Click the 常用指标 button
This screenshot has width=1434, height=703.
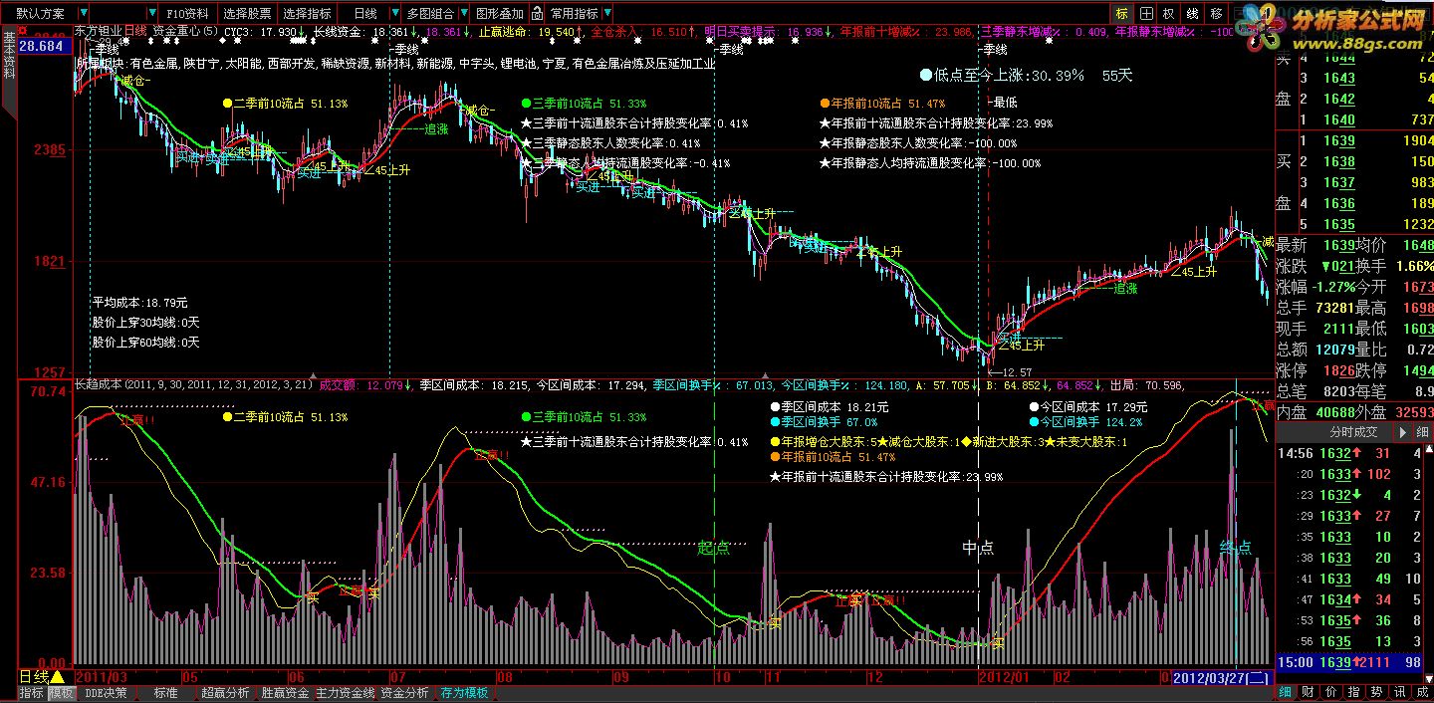(x=574, y=14)
